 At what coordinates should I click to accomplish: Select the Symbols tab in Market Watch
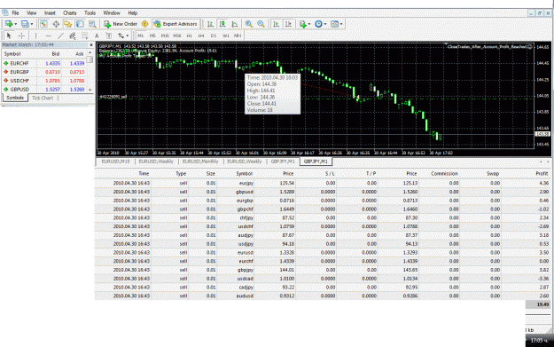tap(15, 98)
